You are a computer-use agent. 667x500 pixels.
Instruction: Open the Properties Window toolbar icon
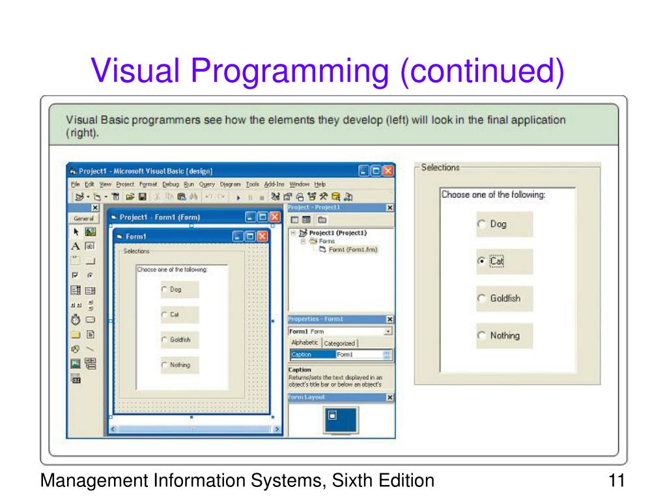coord(287,197)
